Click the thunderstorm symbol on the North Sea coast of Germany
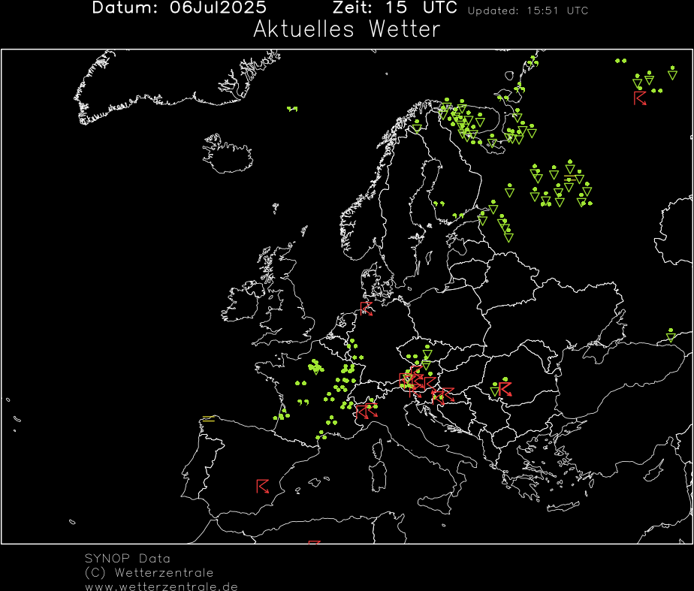This screenshot has width=694, height=591. 366,309
